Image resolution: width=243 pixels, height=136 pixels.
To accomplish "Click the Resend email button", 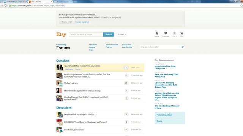I will (66, 22).
